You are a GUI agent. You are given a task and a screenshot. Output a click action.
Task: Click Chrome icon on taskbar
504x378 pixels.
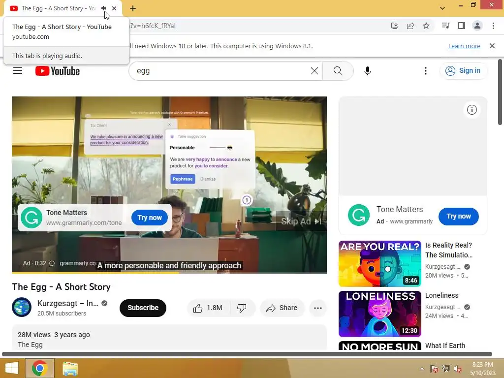tap(39, 368)
